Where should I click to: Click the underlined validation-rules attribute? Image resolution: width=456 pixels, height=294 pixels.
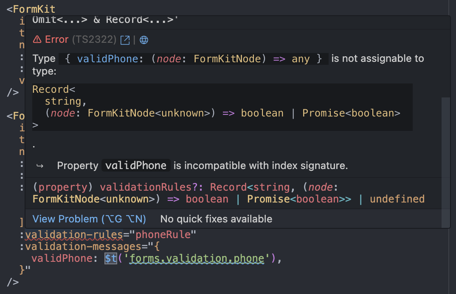click(74, 235)
